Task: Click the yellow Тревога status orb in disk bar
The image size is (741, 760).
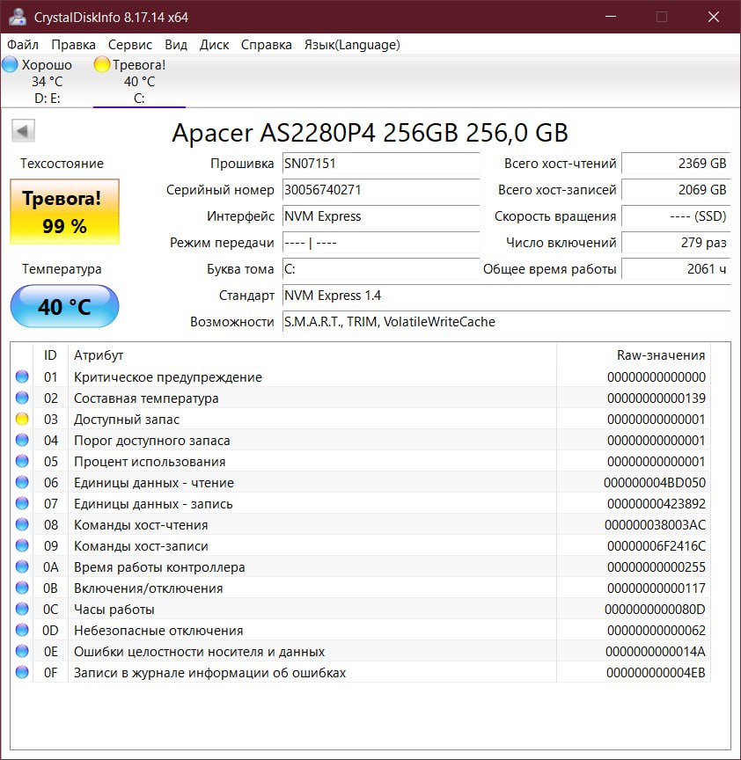Action: pos(102,64)
